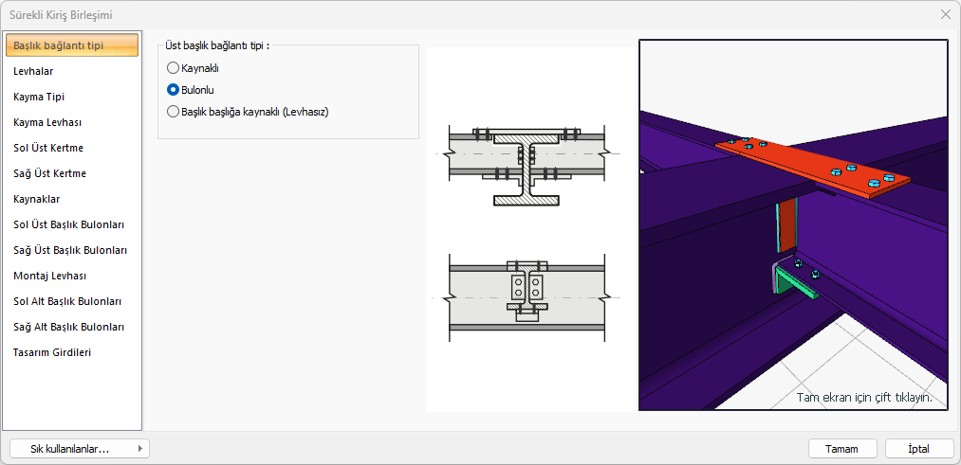The height and width of the screenshot is (465, 961).
Task: Click the Tamam button
Action: pos(841,449)
